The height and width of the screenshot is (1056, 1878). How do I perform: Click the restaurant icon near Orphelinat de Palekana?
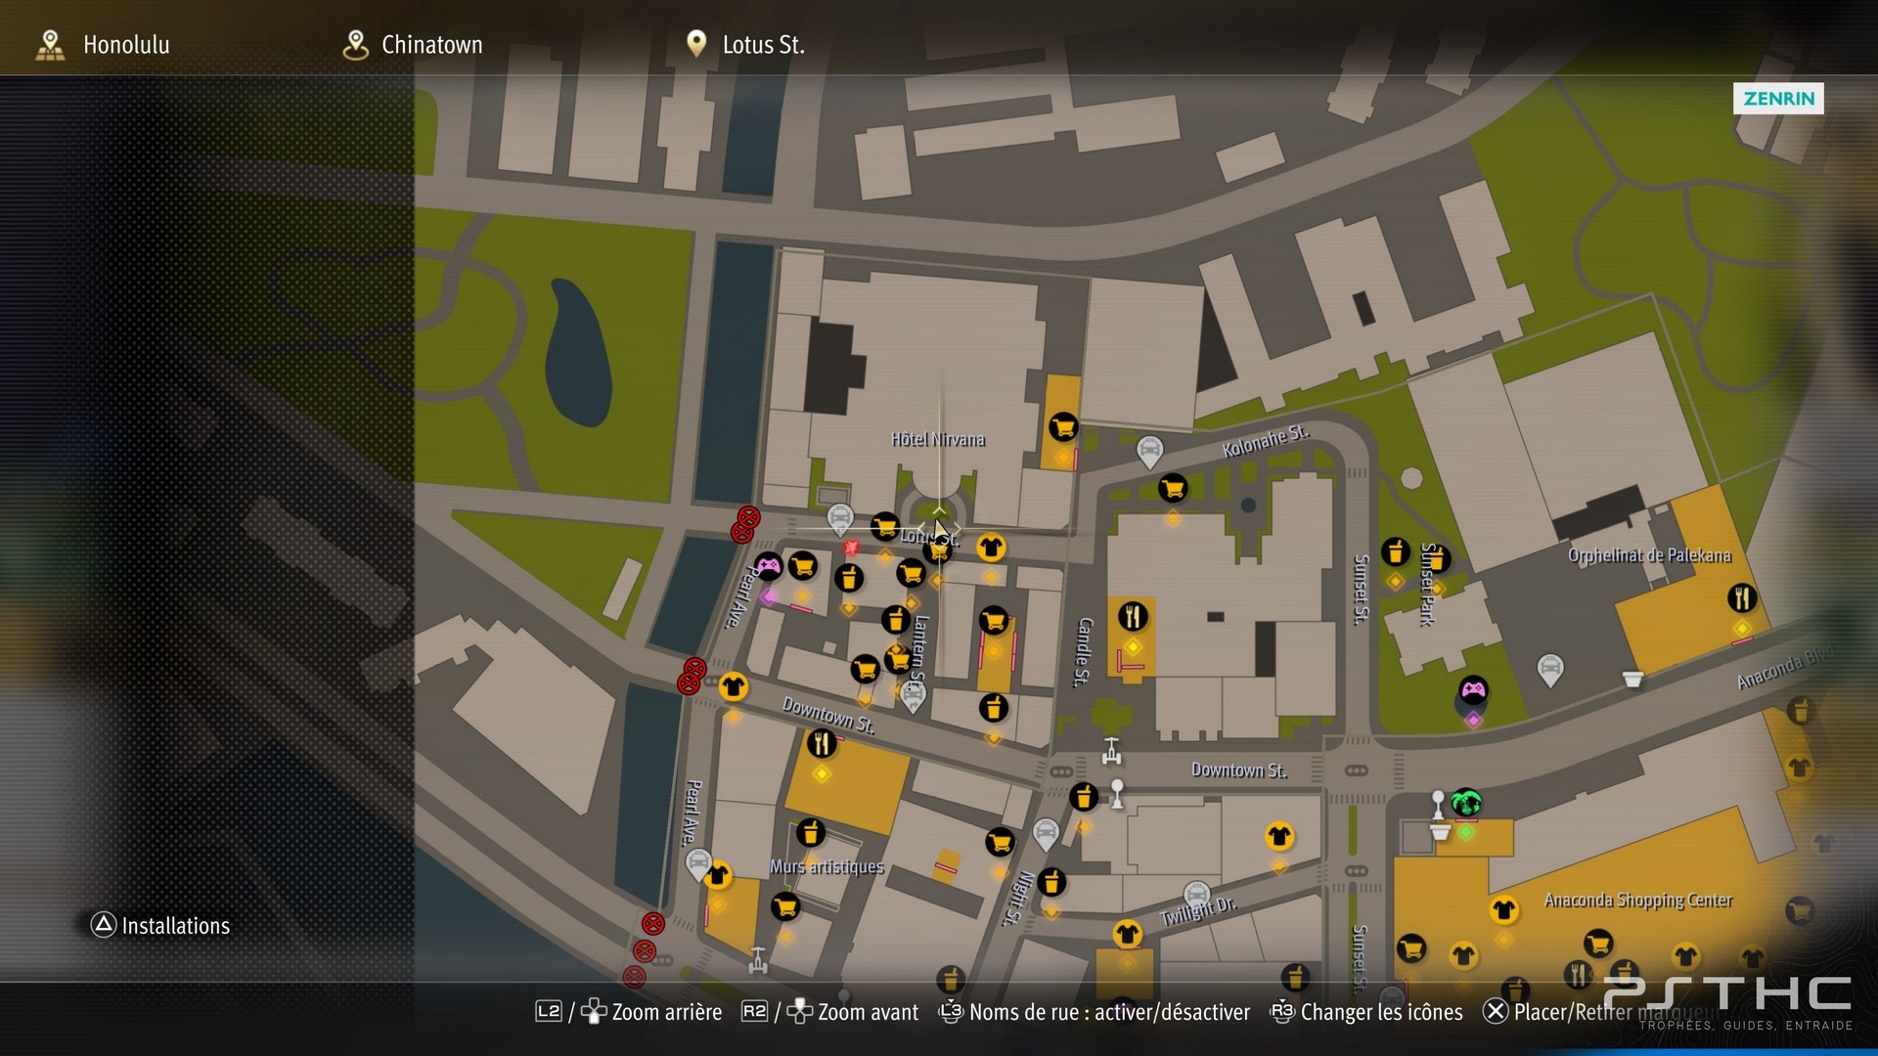tap(1742, 597)
